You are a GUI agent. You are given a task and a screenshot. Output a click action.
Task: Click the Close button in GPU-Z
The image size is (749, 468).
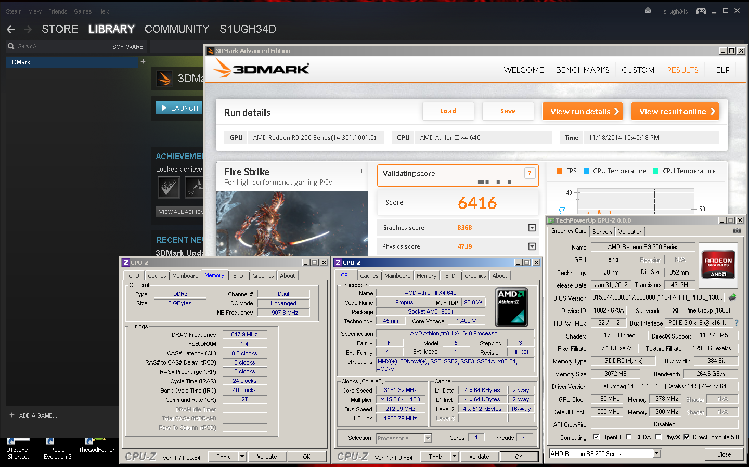(724, 454)
